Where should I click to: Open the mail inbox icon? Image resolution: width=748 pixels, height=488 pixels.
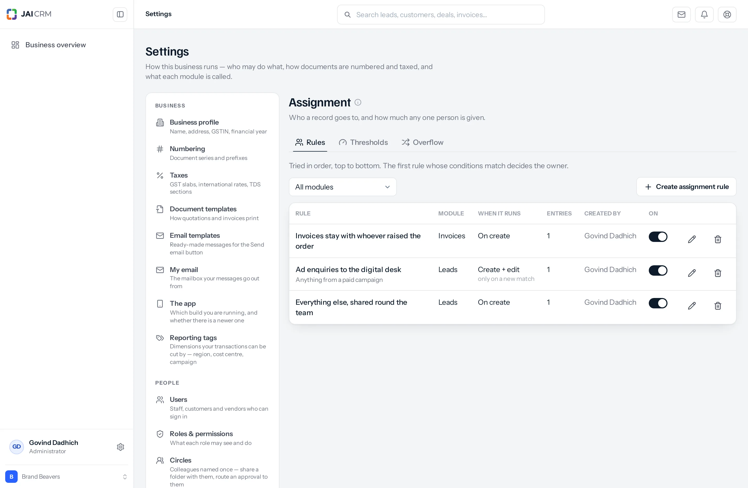point(681,15)
